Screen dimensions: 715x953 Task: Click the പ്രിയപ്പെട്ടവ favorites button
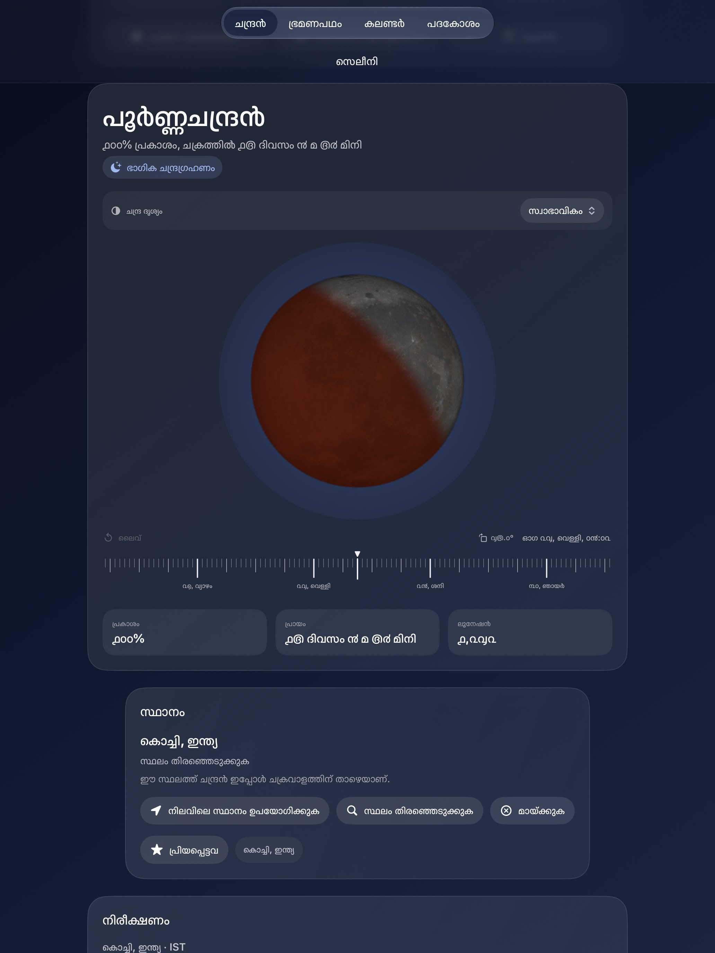(x=184, y=850)
